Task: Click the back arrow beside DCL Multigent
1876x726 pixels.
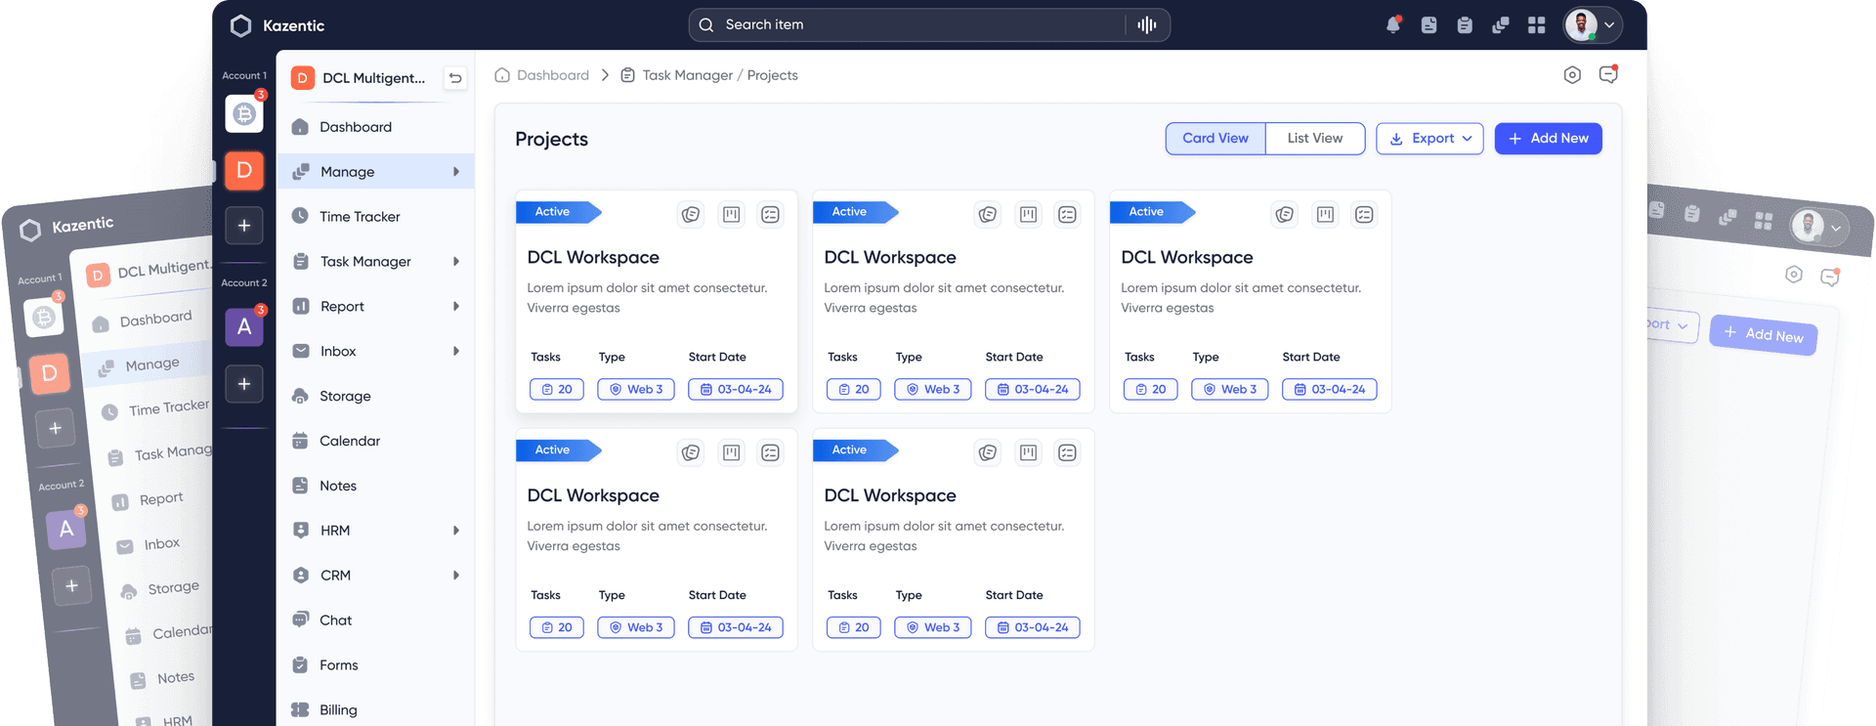Action: tap(455, 78)
